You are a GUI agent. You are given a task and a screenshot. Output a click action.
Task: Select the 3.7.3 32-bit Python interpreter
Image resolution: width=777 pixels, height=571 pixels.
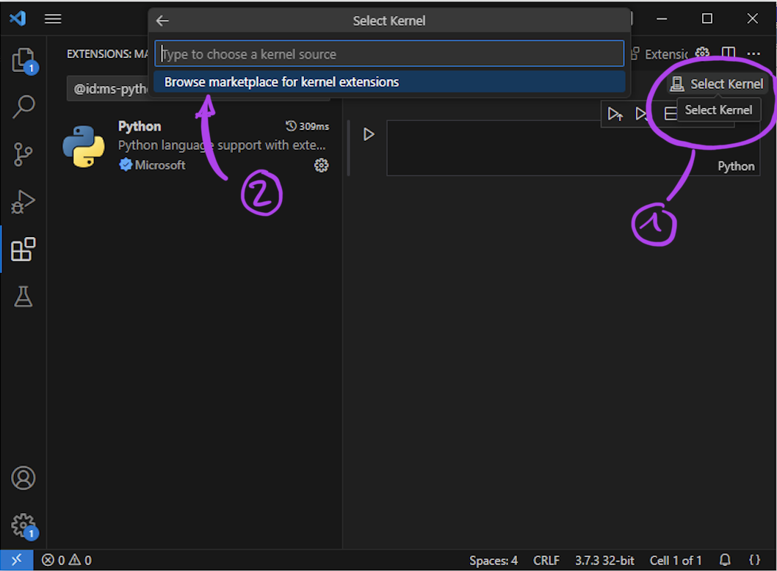click(x=604, y=561)
